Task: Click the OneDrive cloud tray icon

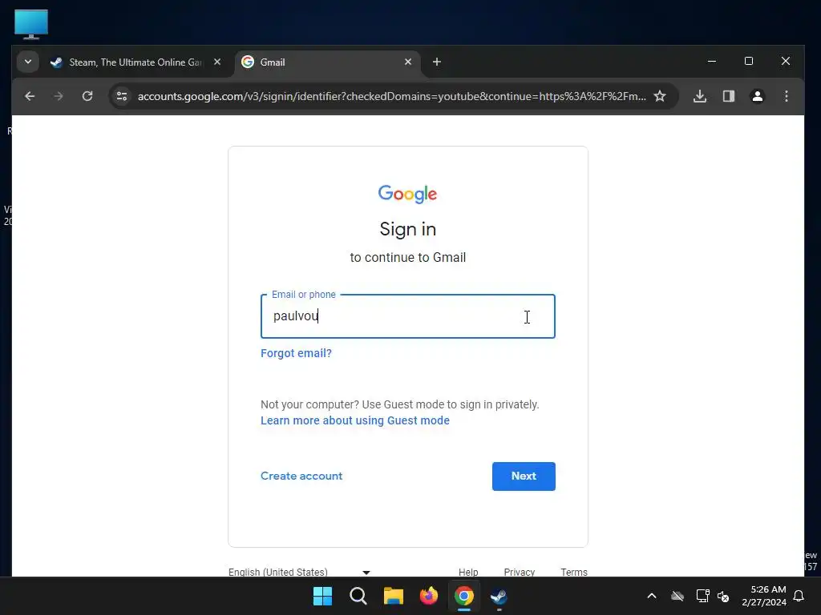Action: coord(677,596)
